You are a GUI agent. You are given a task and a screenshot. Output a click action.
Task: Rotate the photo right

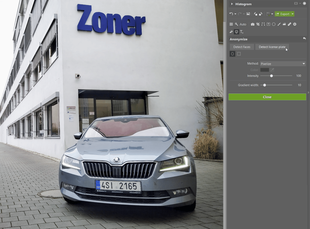[261, 14]
